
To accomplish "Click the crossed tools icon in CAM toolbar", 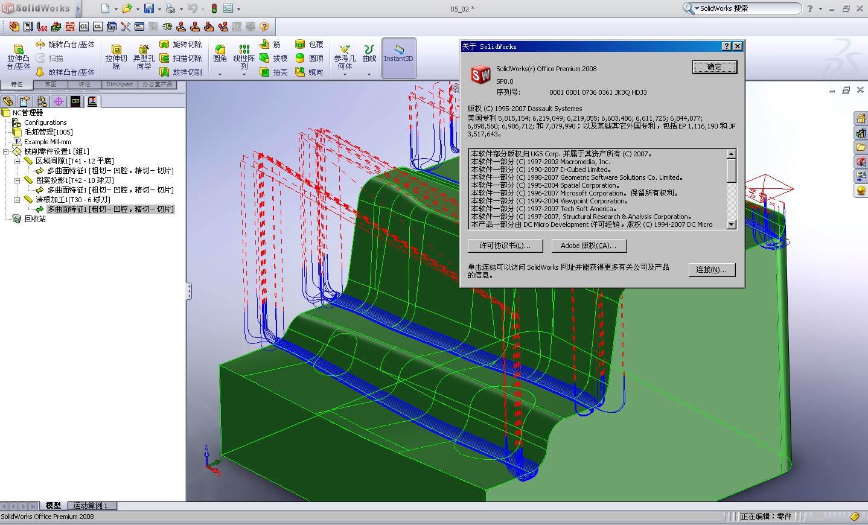I will point(125,27).
